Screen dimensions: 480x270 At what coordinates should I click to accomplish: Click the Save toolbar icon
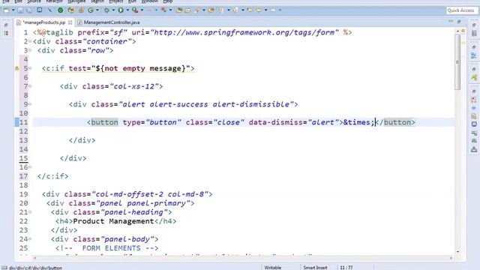click(20, 10)
